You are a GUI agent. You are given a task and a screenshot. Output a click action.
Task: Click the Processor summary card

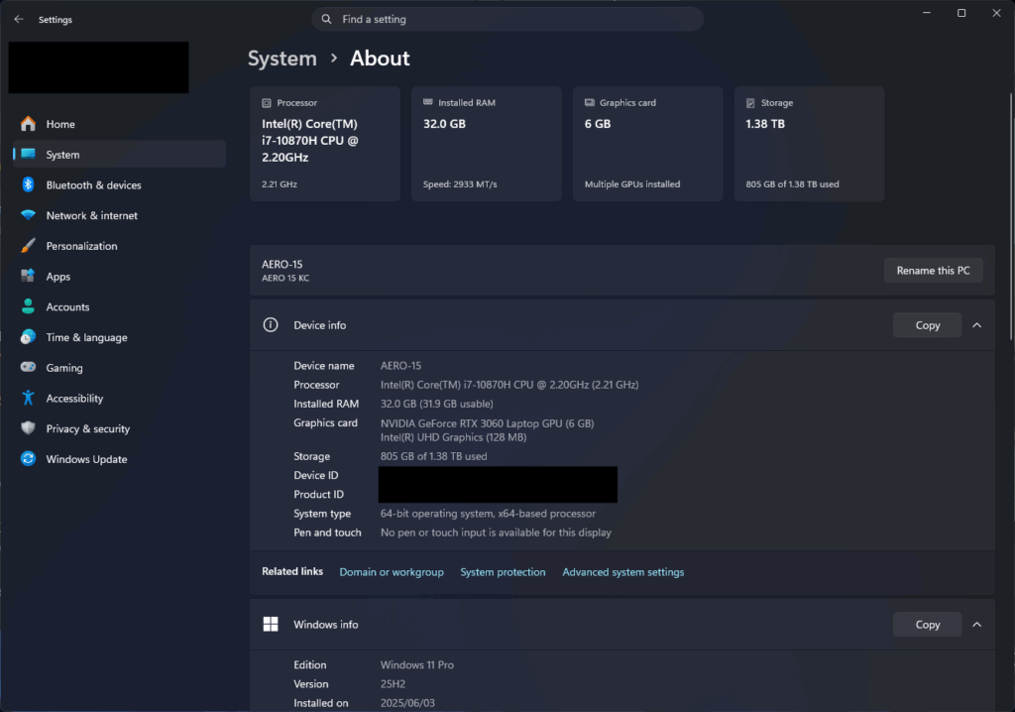coord(325,144)
